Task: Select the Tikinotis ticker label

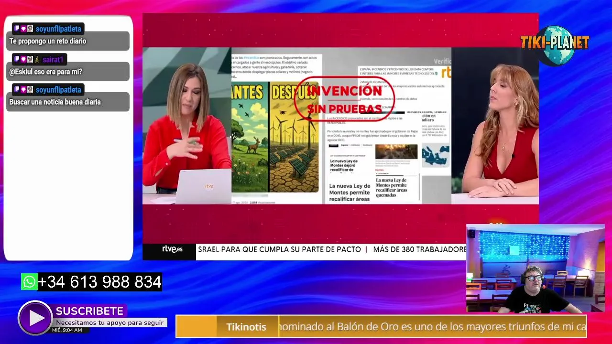Action: (246, 327)
